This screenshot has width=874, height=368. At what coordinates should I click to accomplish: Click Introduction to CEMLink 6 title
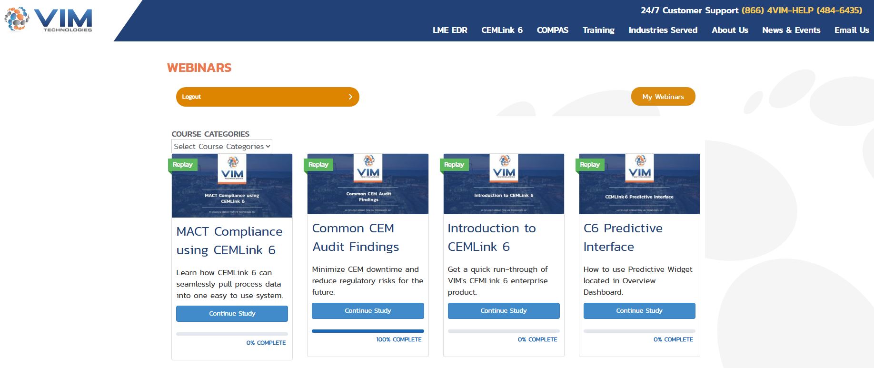click(x=492, y=238)
